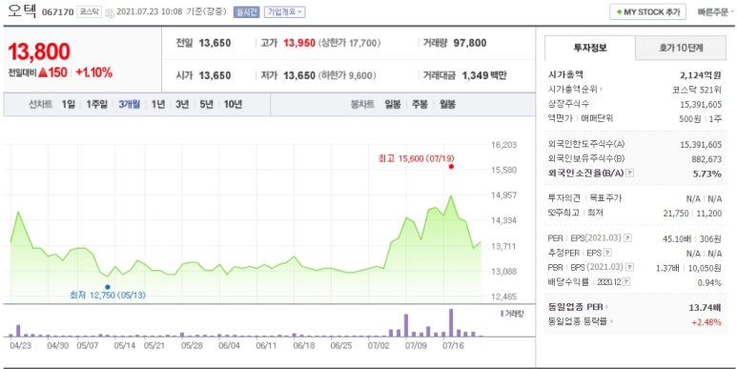
Task: Click the calendar icon before the 2021.07.23 timestamp
Action: [x=109, y=12]
